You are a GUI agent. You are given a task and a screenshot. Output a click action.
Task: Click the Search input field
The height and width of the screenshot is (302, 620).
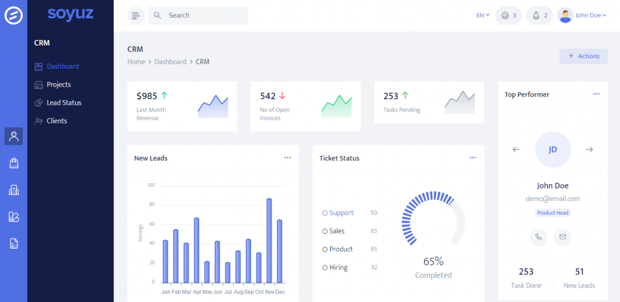(204, 15)
